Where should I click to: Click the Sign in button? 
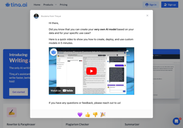[x=151, y=5]
